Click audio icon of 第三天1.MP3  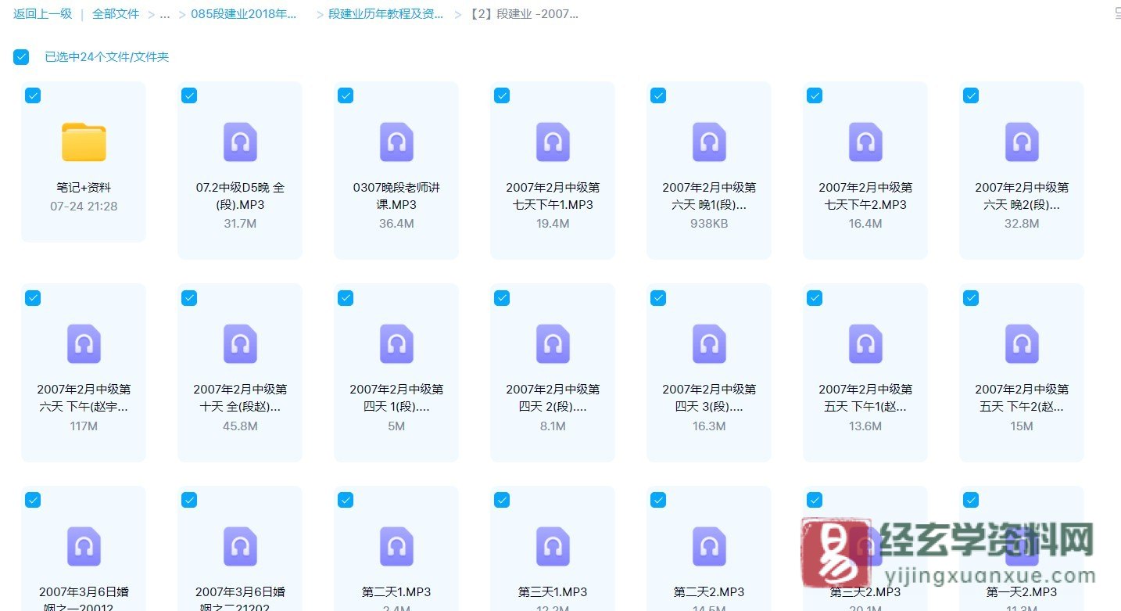pyautogui.click(x=553, y=546)
